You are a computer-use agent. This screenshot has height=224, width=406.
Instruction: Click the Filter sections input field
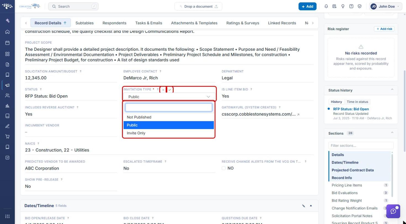(361, 145)
